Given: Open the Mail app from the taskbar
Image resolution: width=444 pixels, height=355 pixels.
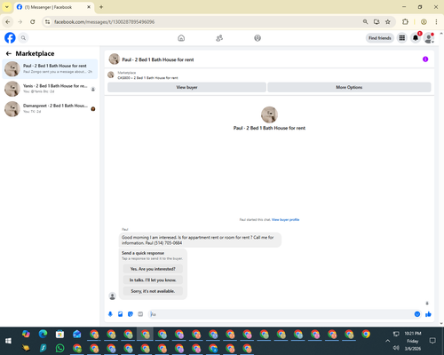Looking at the screenshot, I should pyautogui.click(x=77, y=334).
